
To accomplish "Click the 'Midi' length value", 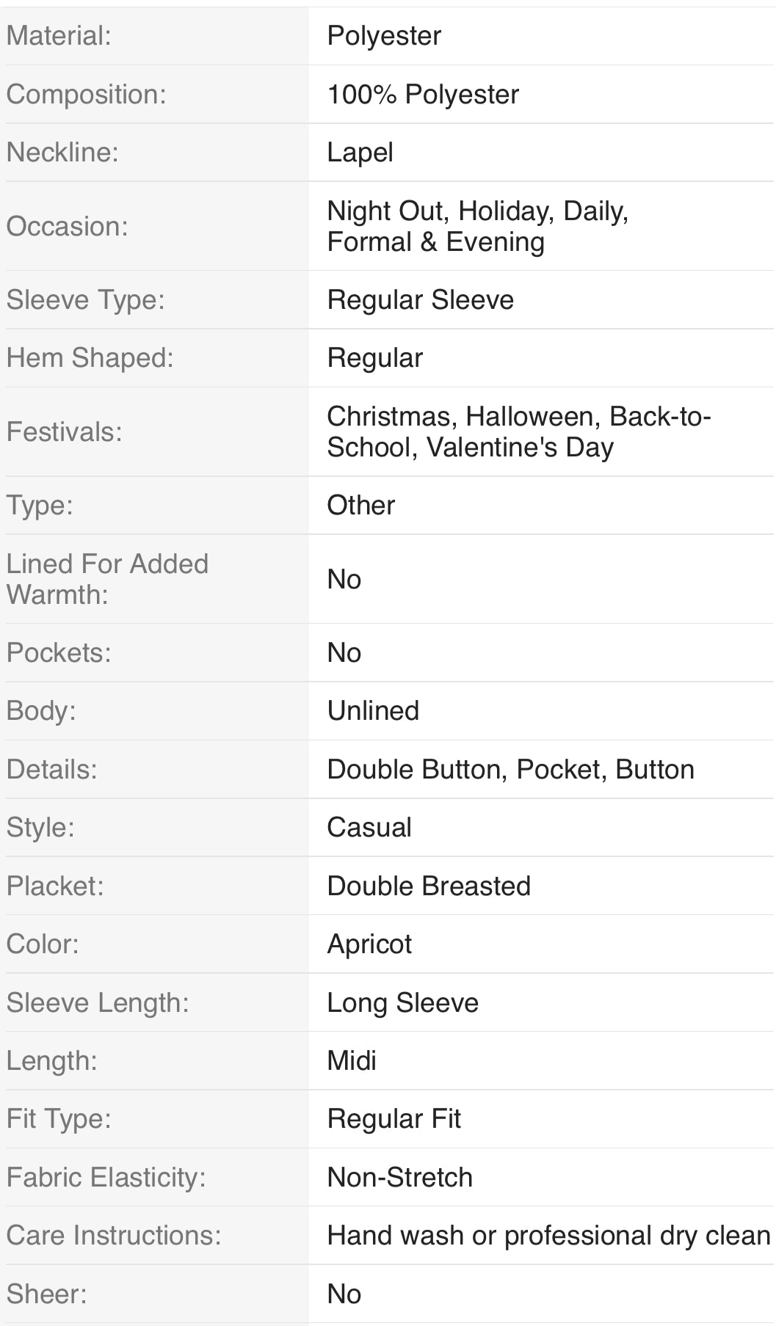I will tap(352, 1061).
